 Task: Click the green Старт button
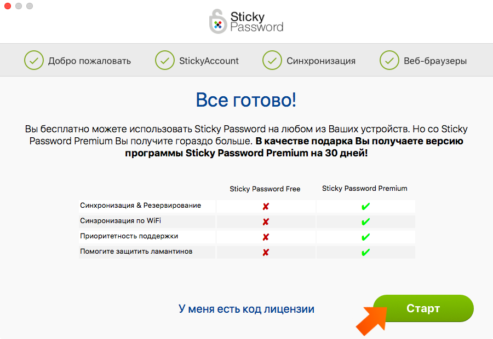(423, 308)
